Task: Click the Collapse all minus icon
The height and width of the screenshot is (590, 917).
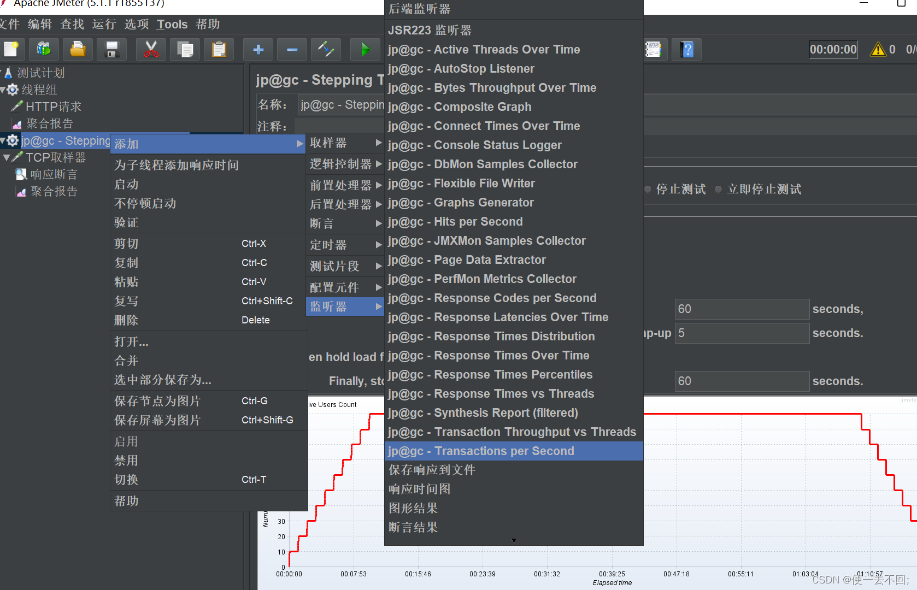Action: pyautogui.click(x=292, y=49)
